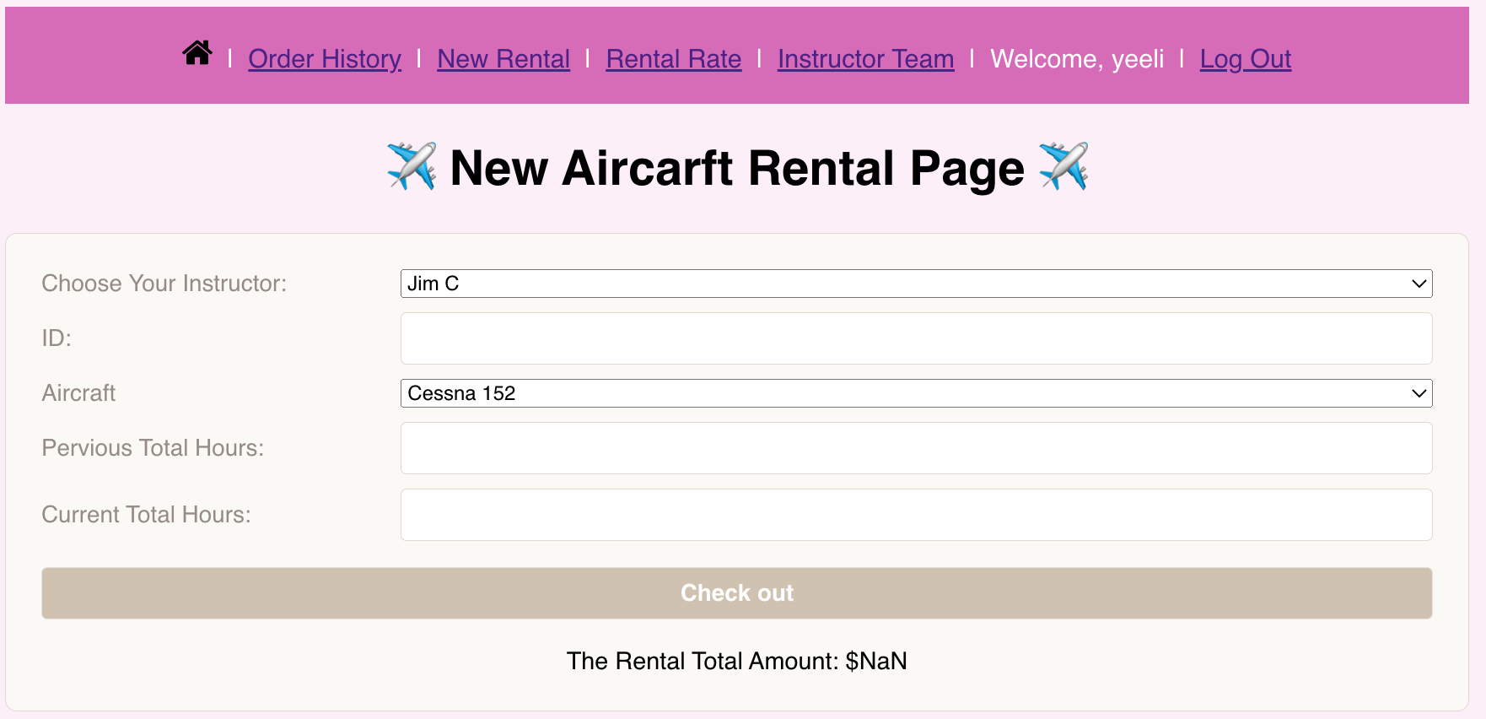
Task: View the Rental Rate page
Action: 674,59
